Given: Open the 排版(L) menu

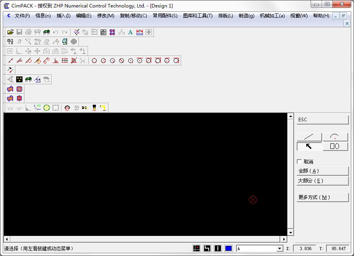Looking at the screenshot, I should pyautogui.click(x=225, y=16).
